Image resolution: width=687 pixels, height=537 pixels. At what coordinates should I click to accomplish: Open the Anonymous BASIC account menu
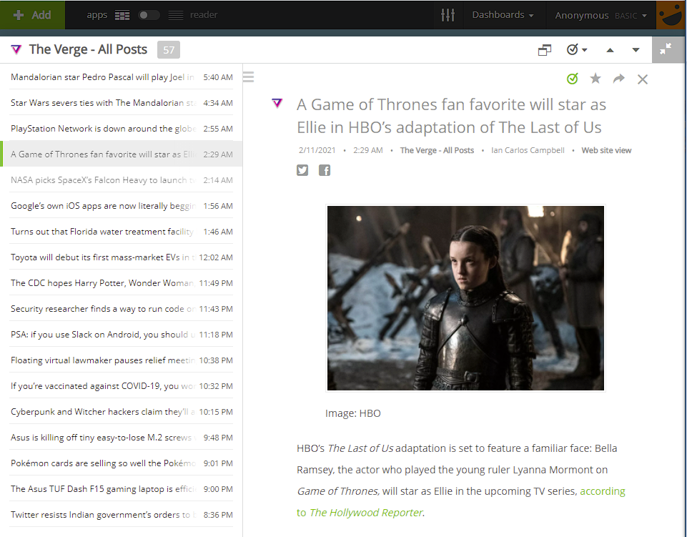click(600, 15)
